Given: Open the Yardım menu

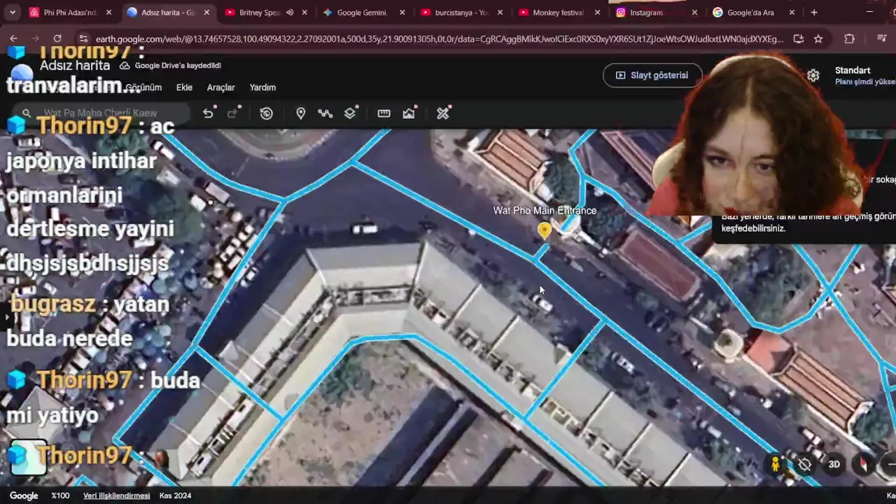Looking at the screenshot, I should pos(262,87).
